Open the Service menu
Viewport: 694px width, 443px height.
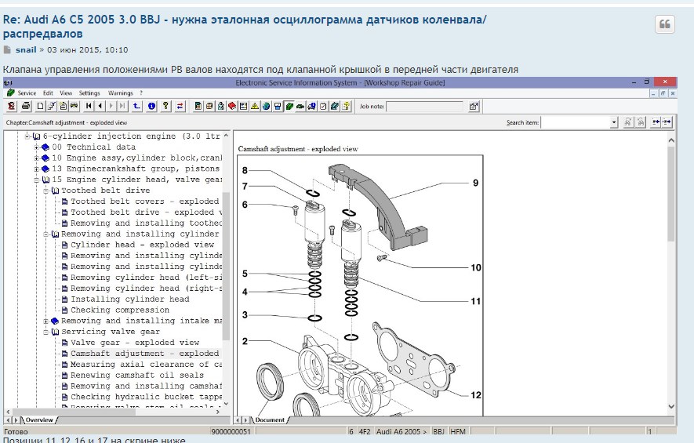coord(27,93)
